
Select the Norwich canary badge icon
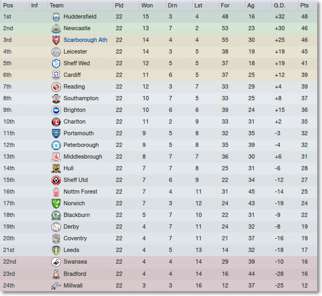point(56,204)
